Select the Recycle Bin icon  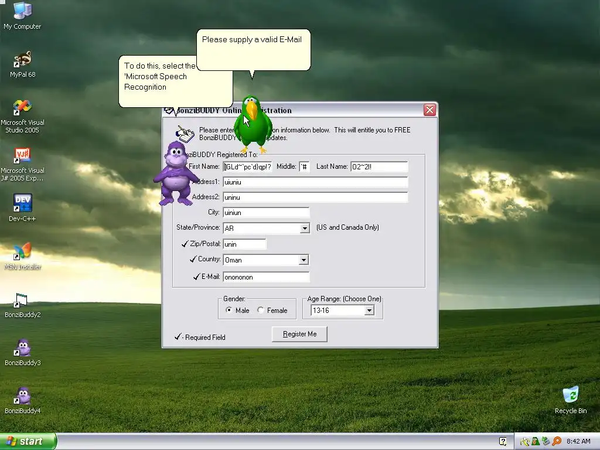click(x=571, y=400)
